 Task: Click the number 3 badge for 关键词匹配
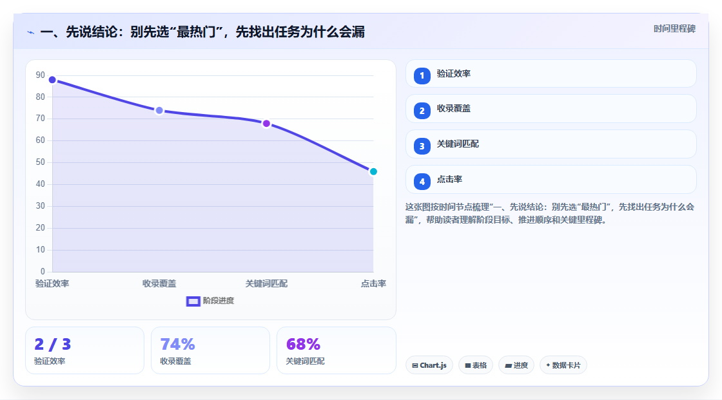pyautogui.click(x=422, y=146)
